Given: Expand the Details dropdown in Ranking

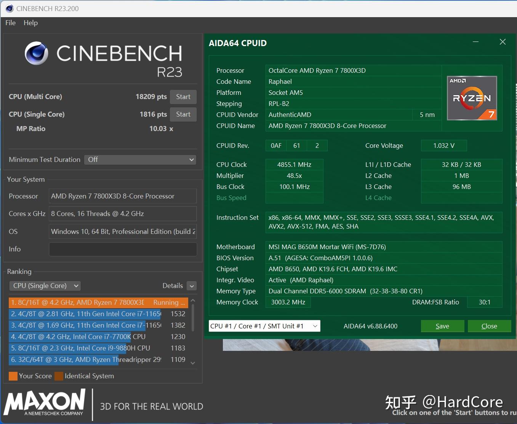Looking at the screenshot, I should [x=191, y=285].
